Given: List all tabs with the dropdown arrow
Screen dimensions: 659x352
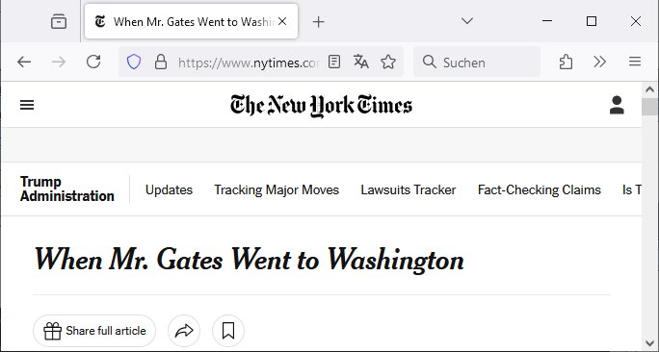Looking at the screenshot, I should point(467,21).
